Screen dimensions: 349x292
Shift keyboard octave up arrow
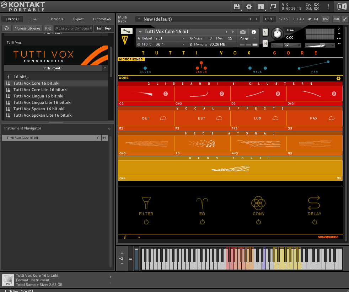pos(122,253)
